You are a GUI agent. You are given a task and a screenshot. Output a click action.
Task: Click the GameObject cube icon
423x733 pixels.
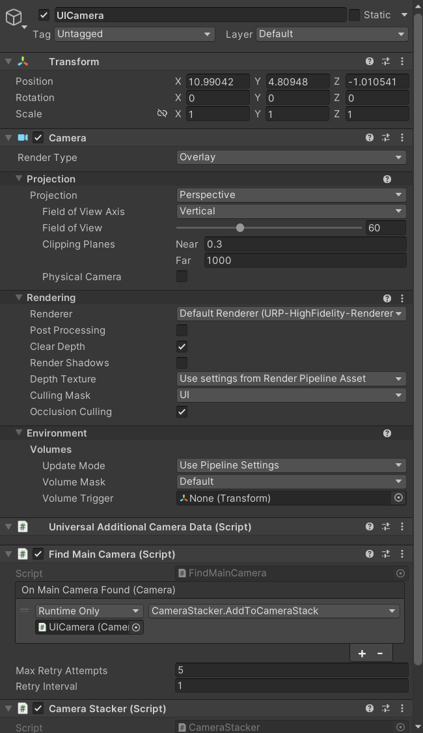coord(14,18)
